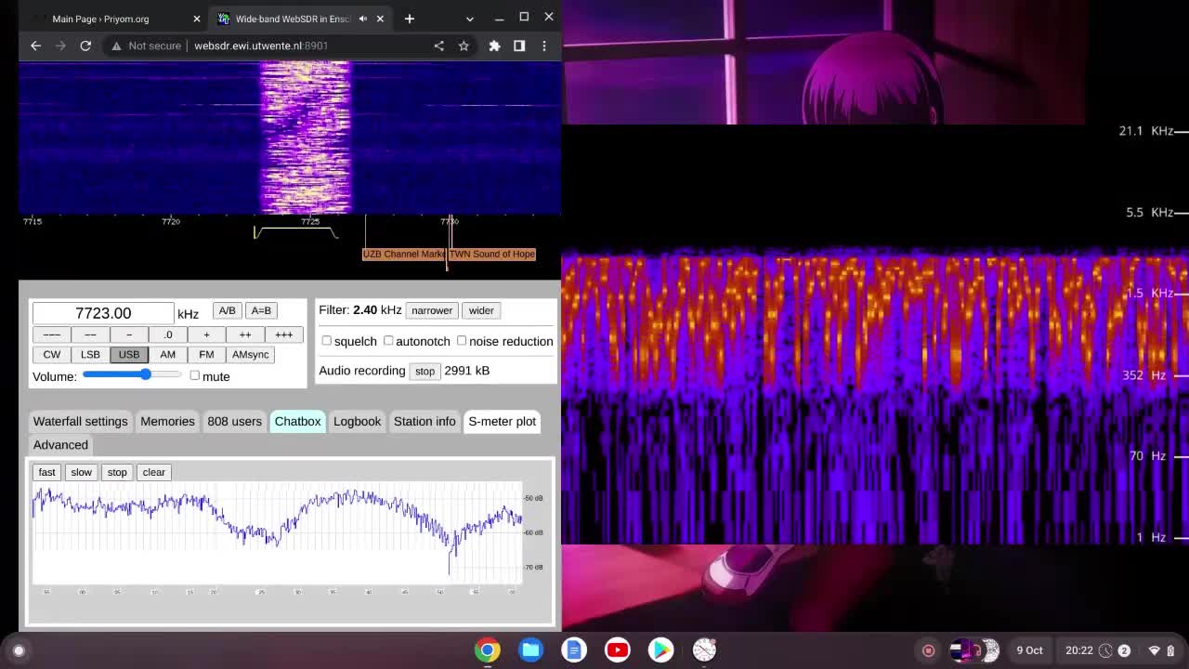This screenshot has width=1189, height=669.
Task: Click the TWN Sound of Hope station label
Action: click(x=492, y=254)
